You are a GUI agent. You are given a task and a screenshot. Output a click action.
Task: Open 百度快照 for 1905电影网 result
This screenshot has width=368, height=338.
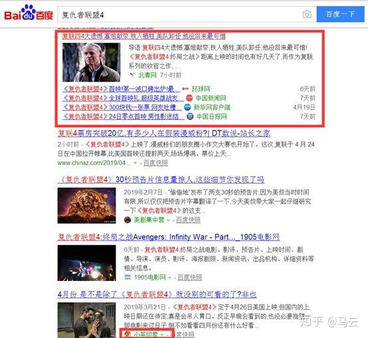(x=189, y=277)
